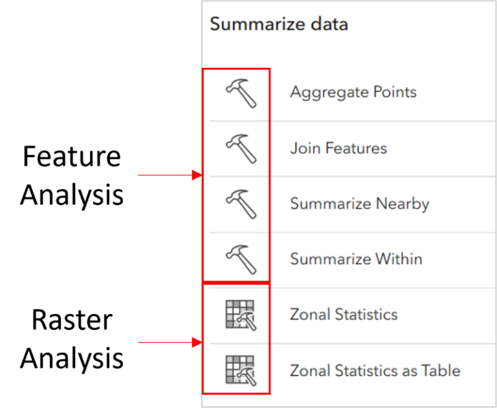Launch Summarize Nearby from the list
497x408 pixels.
(359, 204)
